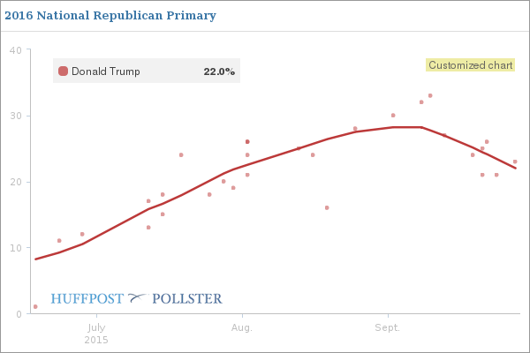Click the Aug. axis label
The image size is (530, 353).
coord(242,327)
